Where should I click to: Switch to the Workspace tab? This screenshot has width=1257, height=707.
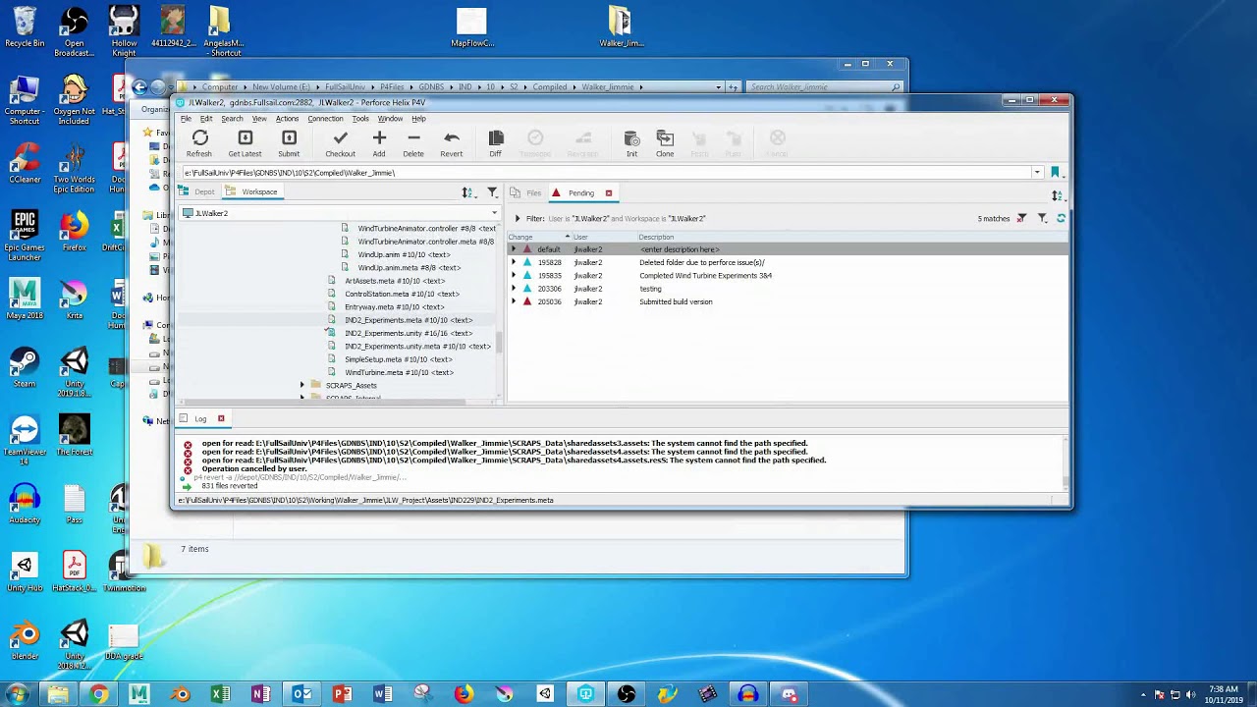252,192
